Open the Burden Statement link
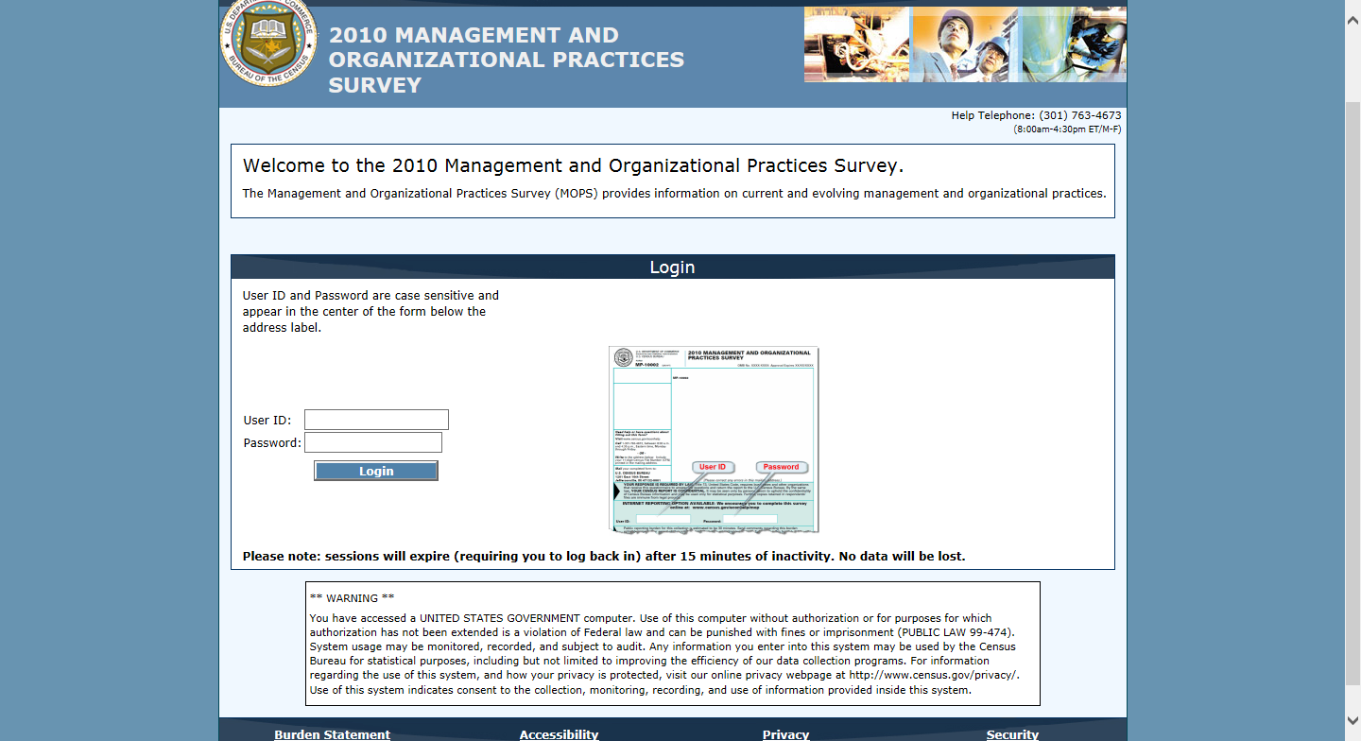 click(332, 734)
